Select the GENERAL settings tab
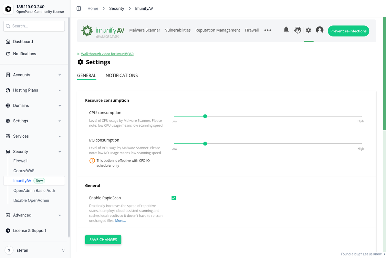 tap(87, 75)
